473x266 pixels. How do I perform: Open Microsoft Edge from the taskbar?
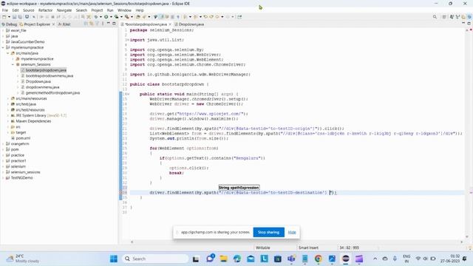pyautogui.click(x=237, y=259)
